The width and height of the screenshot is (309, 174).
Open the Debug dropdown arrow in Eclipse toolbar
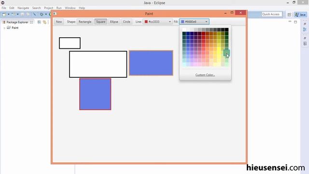tap(46, 14)
